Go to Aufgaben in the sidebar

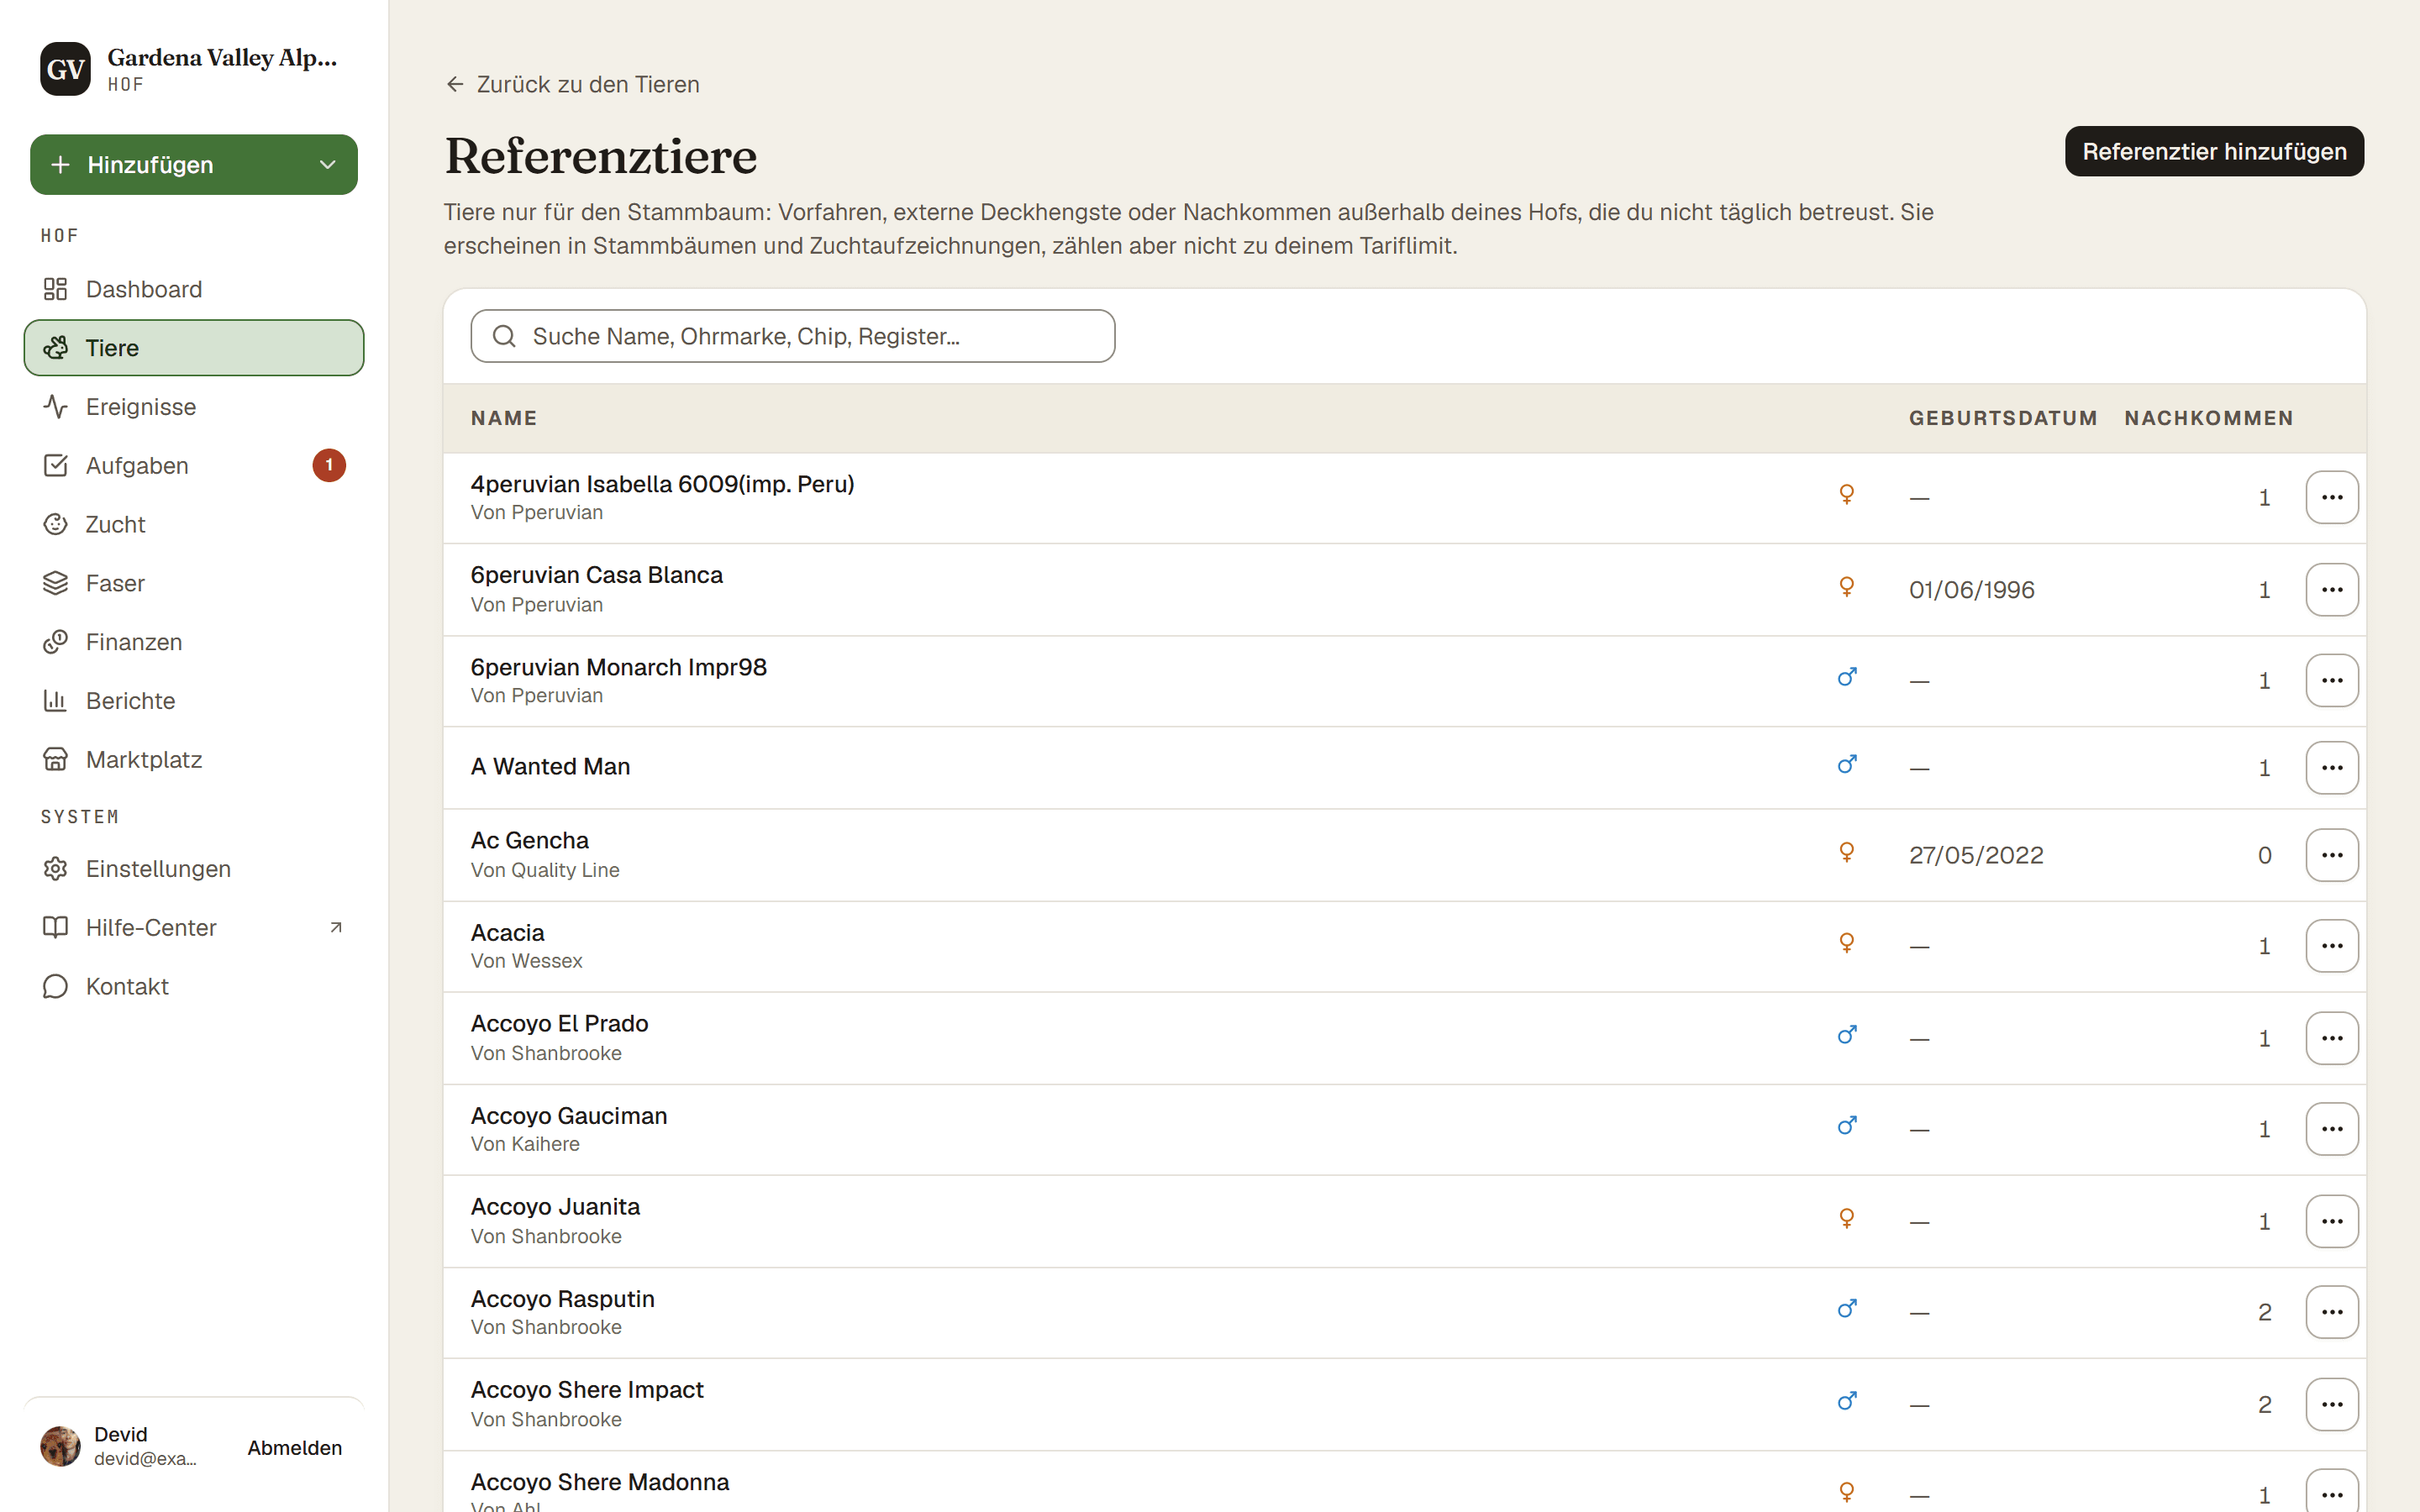pyautogui.click(x=193, y=466)
